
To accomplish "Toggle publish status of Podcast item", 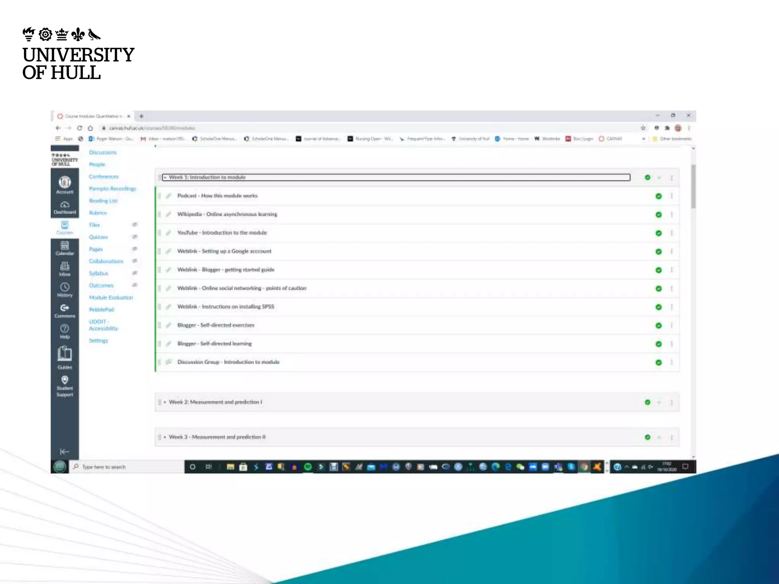I will (658, 196).
